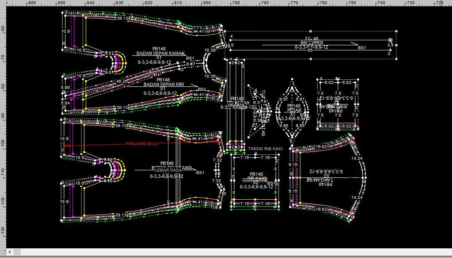Click the 14.24 dimension on sleeve curve top
Viewport: 452px width, 258px height.
point(357,159)
